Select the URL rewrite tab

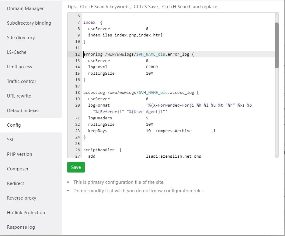[19, 96]
